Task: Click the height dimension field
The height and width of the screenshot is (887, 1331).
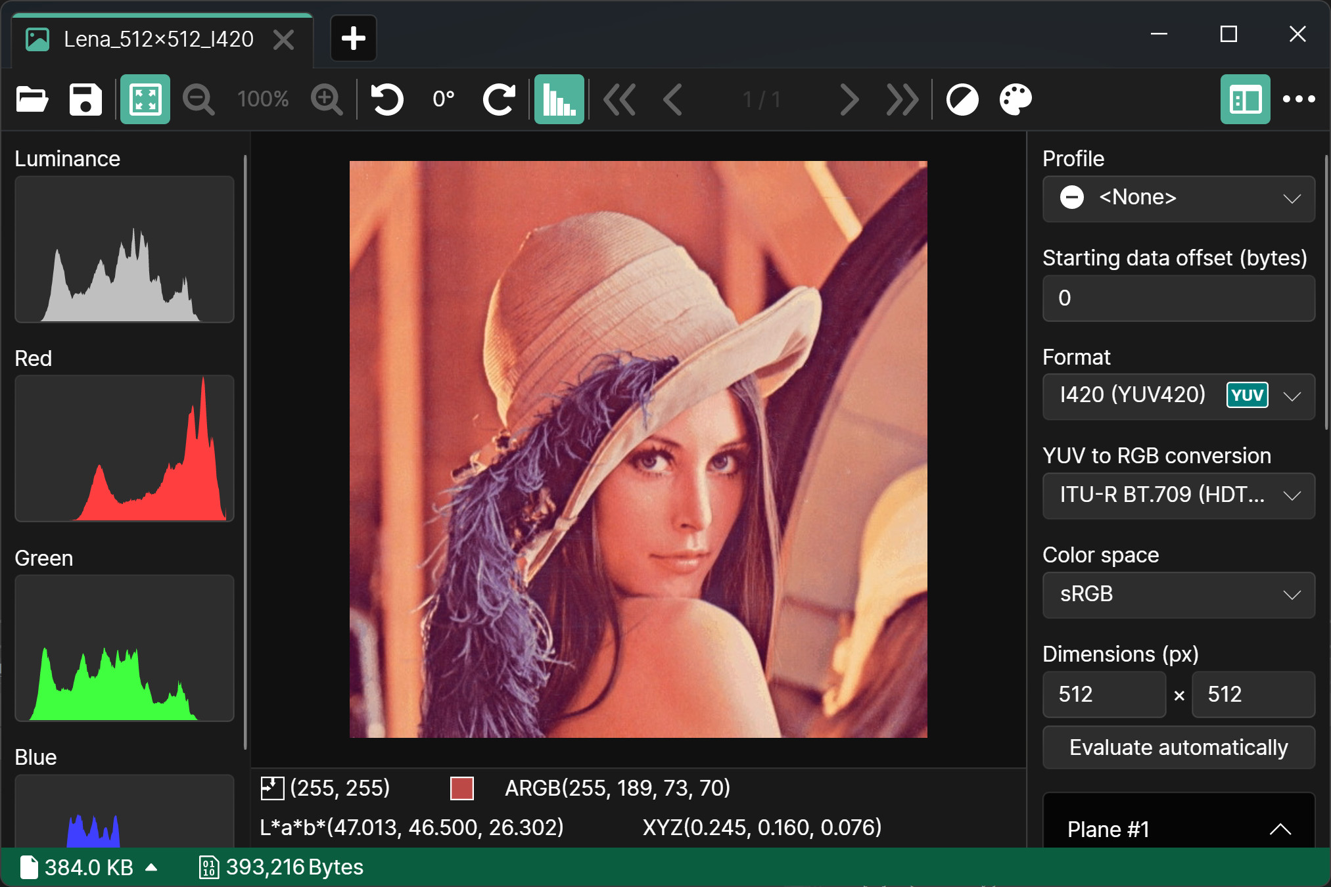Action: (1253, 694)
